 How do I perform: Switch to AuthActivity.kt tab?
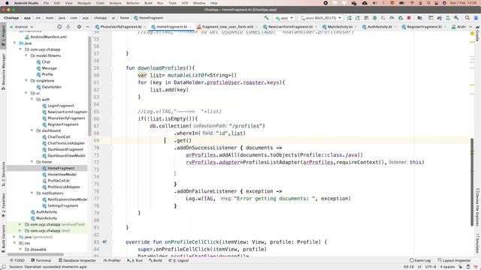380,27
